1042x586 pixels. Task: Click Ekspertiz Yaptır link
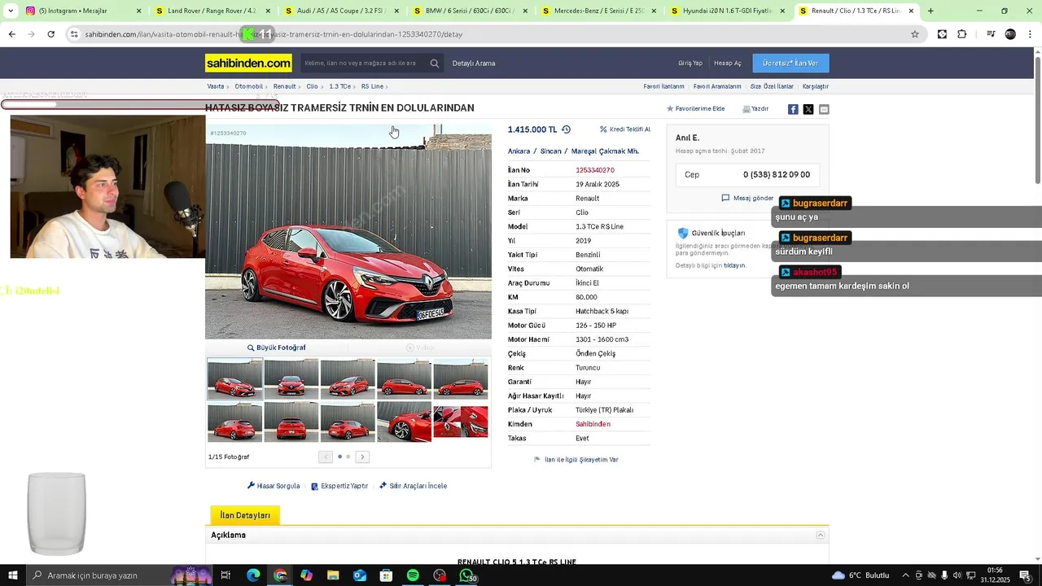(339, 486)
